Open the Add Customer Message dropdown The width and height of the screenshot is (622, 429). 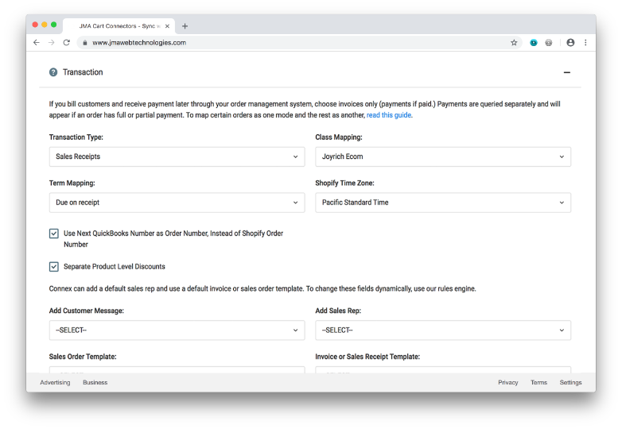click(177, 330)
